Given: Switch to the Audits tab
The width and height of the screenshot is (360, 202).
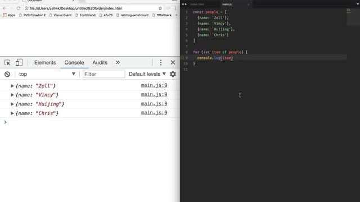Looking at the screenshot, I should point(100,62).
